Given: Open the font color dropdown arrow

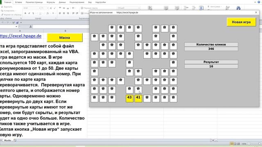Looking at the screenshot, I should 55,13.
